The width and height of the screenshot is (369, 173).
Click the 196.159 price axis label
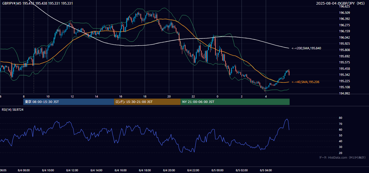pyautogui.click(x=344, y=31)
